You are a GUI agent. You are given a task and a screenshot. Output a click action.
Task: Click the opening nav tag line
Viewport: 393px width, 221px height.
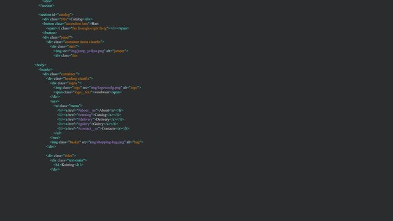55,101
